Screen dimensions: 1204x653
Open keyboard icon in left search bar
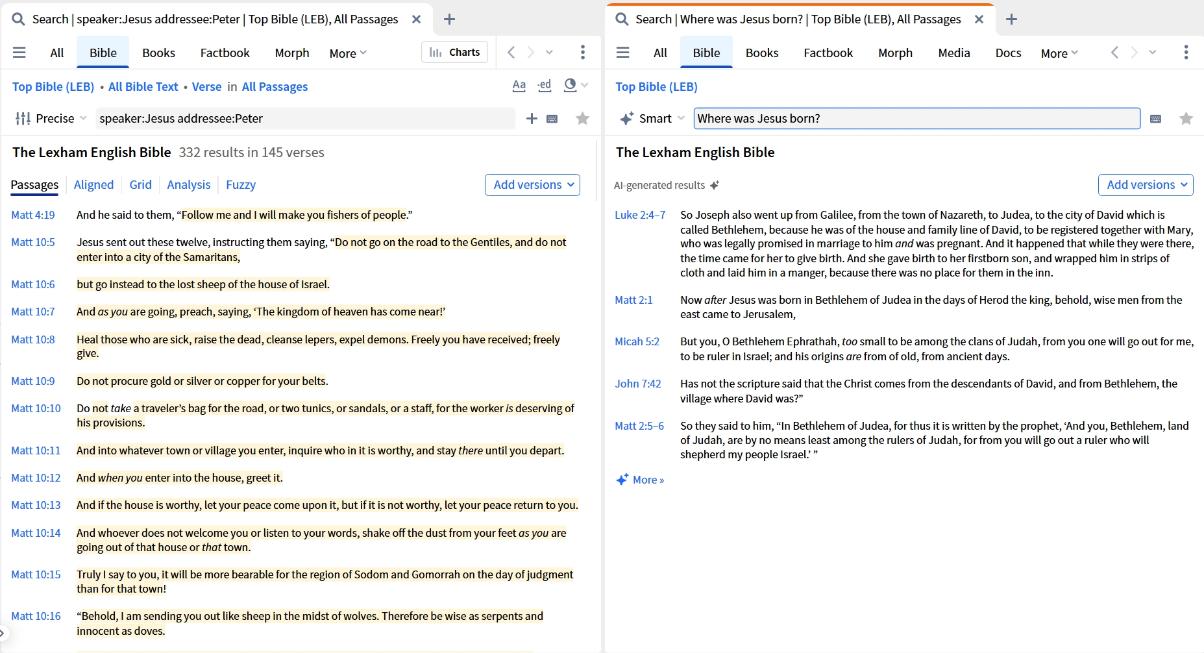coord(552,119)
